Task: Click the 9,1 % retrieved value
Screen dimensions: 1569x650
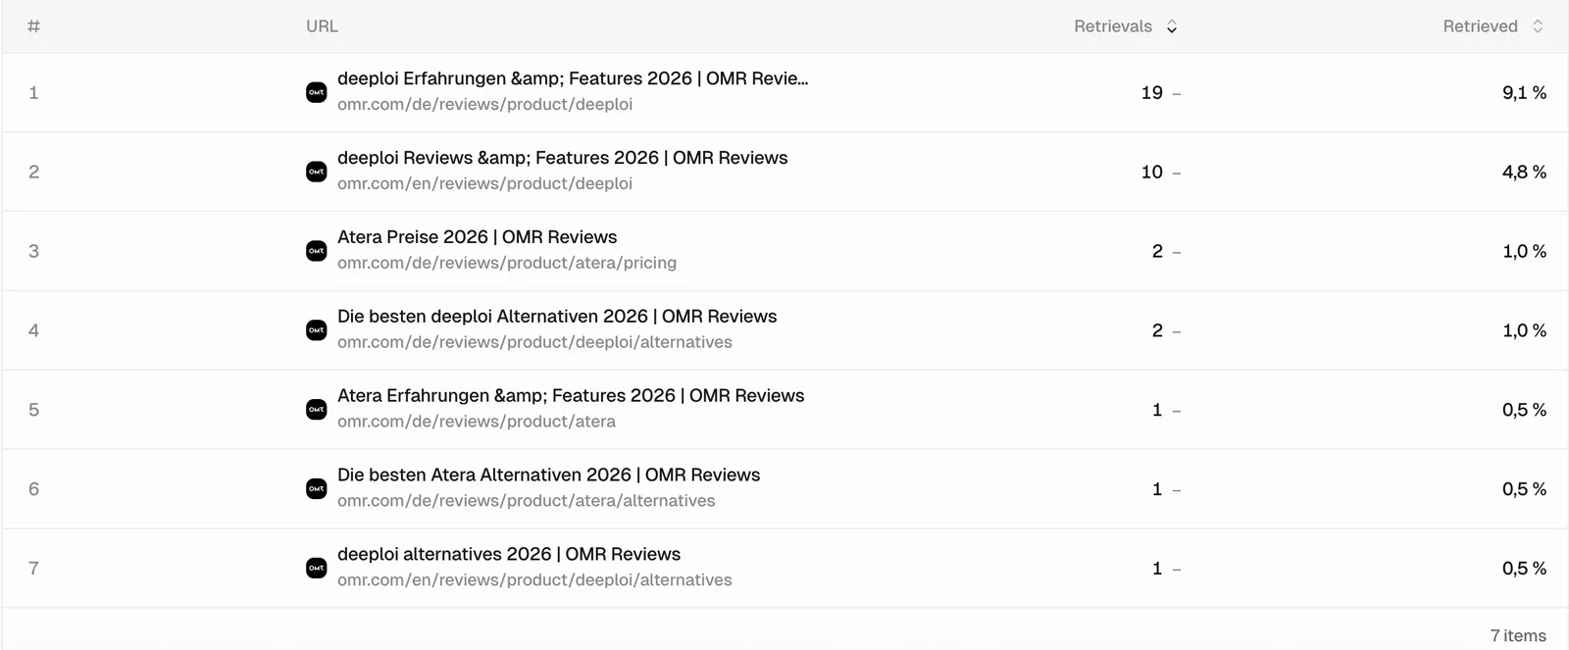Action: pyautogui.click(x=1524, y=93)
